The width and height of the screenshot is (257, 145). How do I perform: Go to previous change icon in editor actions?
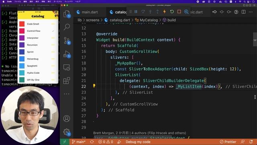tap(214, 12)
